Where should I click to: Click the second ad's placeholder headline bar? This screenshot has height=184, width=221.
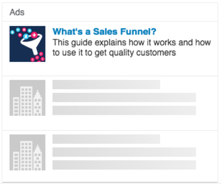tap(106, 84)
